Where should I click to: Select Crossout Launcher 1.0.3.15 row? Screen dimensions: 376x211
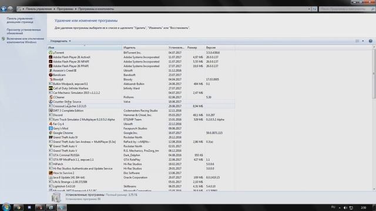(141, 106)
